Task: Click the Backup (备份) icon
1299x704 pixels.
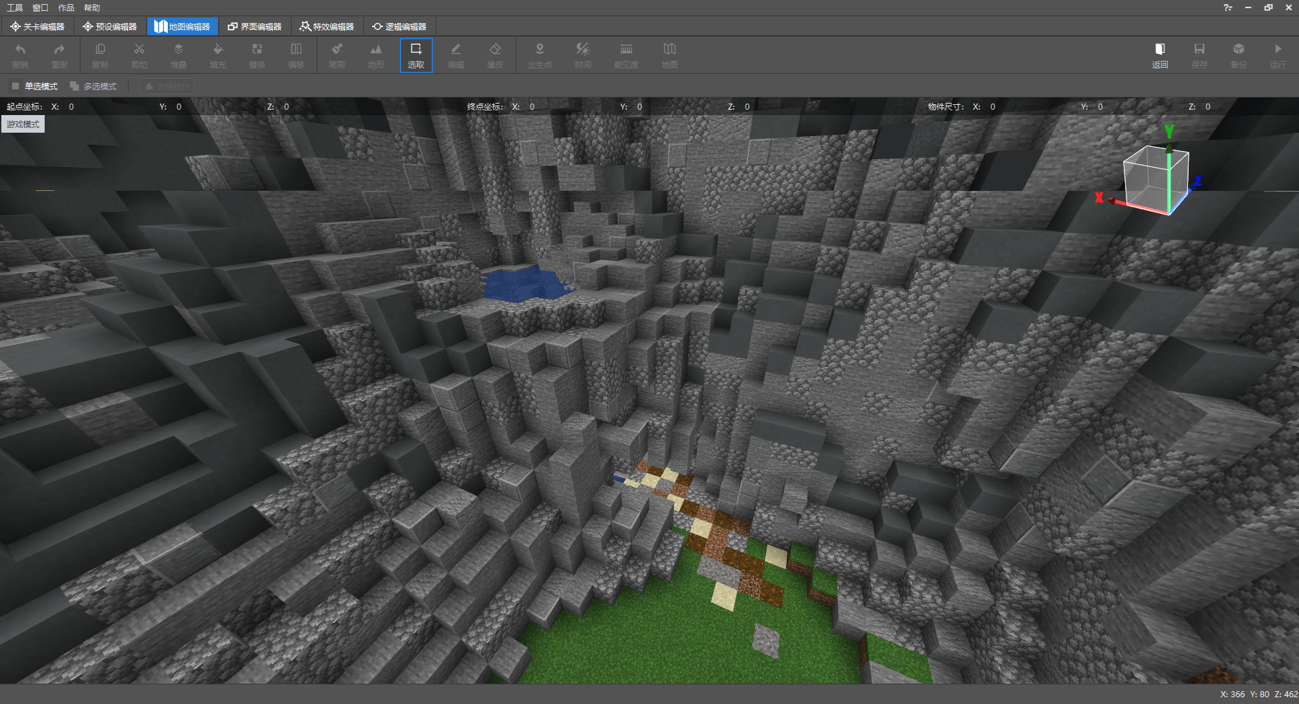Action: pos(1239,56)
